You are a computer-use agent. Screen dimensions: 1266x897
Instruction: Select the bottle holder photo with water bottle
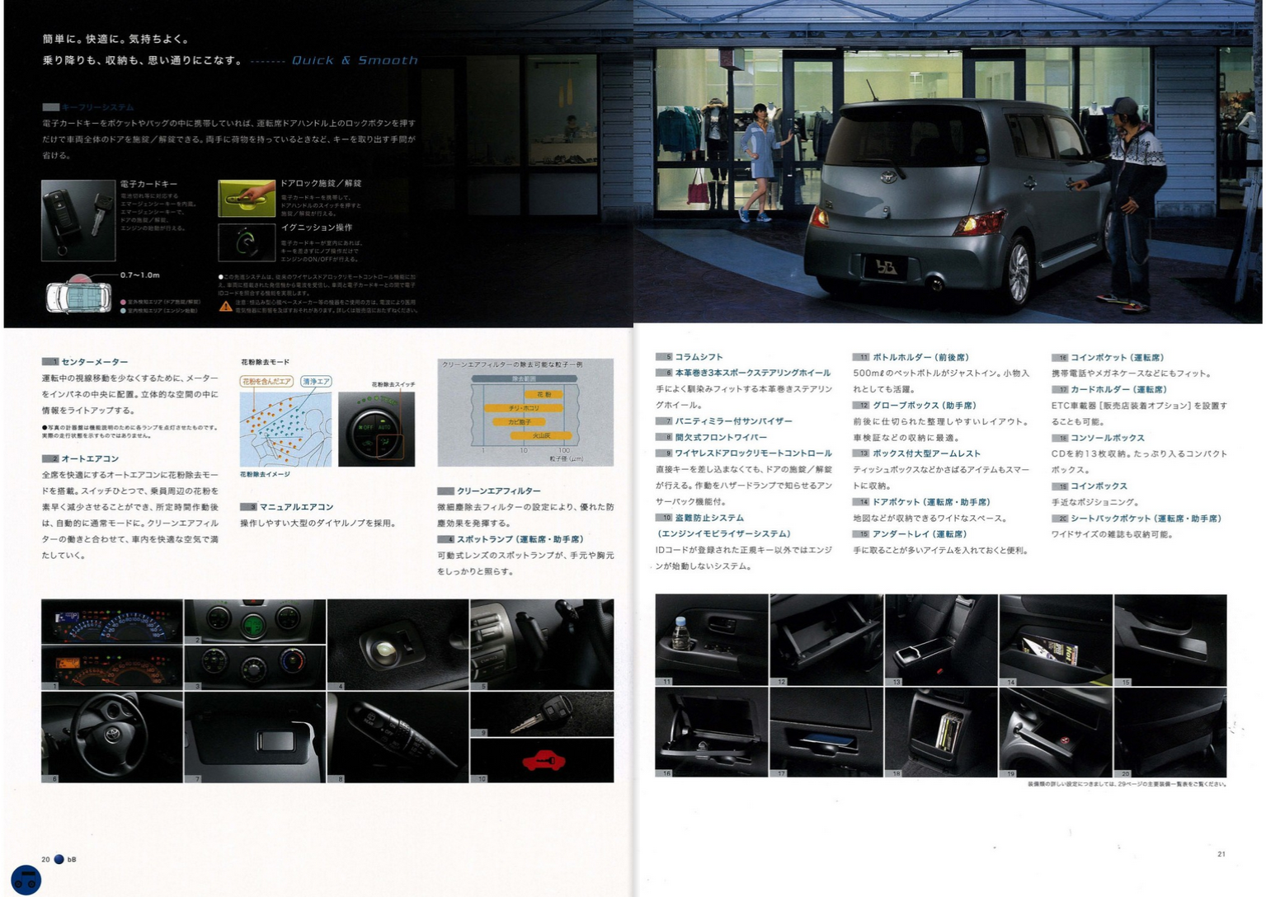tap(711, 639)
